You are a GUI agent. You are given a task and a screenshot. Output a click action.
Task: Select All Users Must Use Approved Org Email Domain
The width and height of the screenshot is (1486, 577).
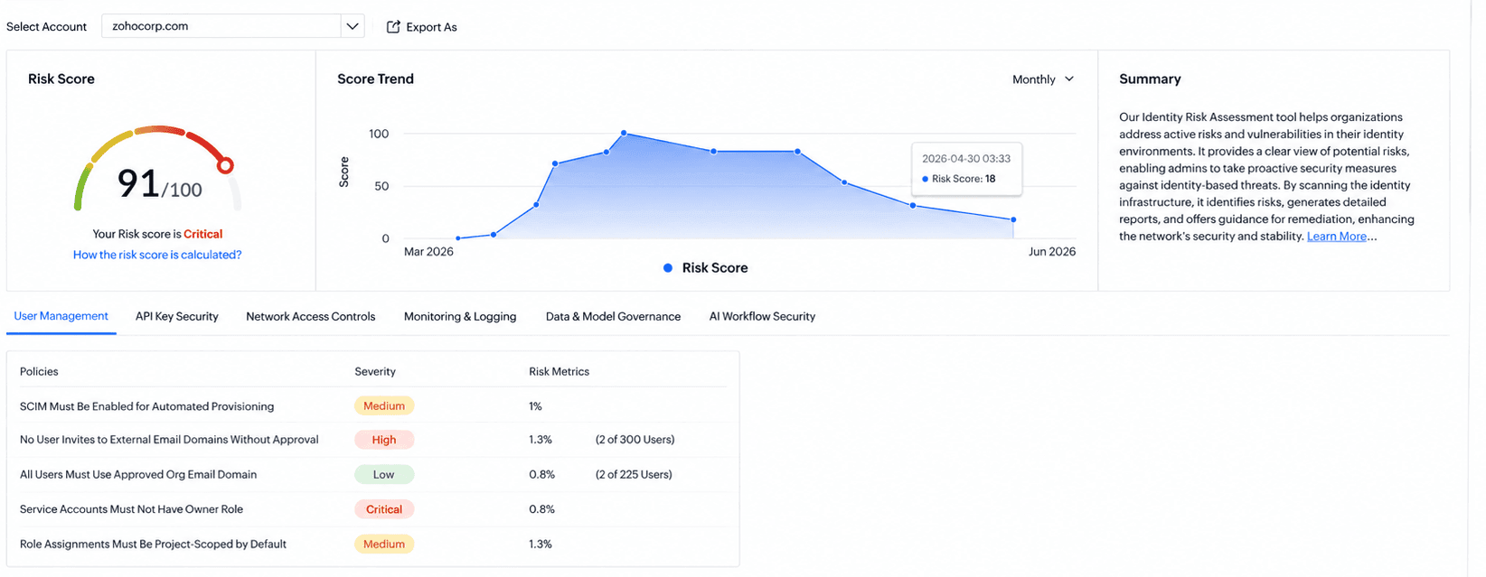tap(138, 475)
